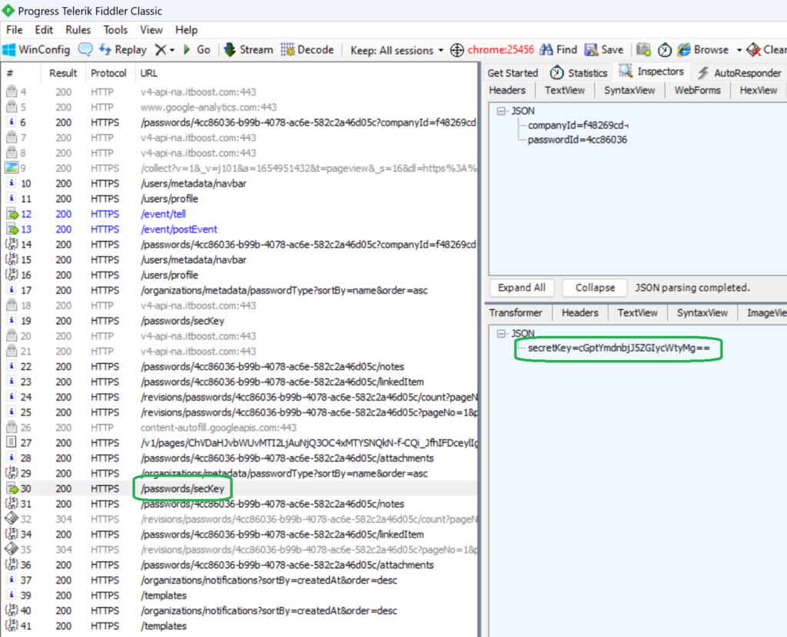Collapse the response JSON tree node
Image resolution: width=787 pixels, height=637 pixels.
tap(501, 333)
